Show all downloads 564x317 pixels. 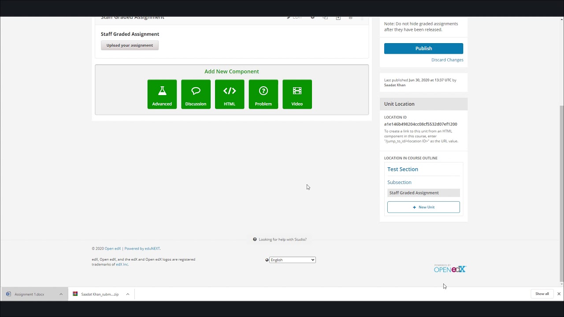tap(542, 294)
